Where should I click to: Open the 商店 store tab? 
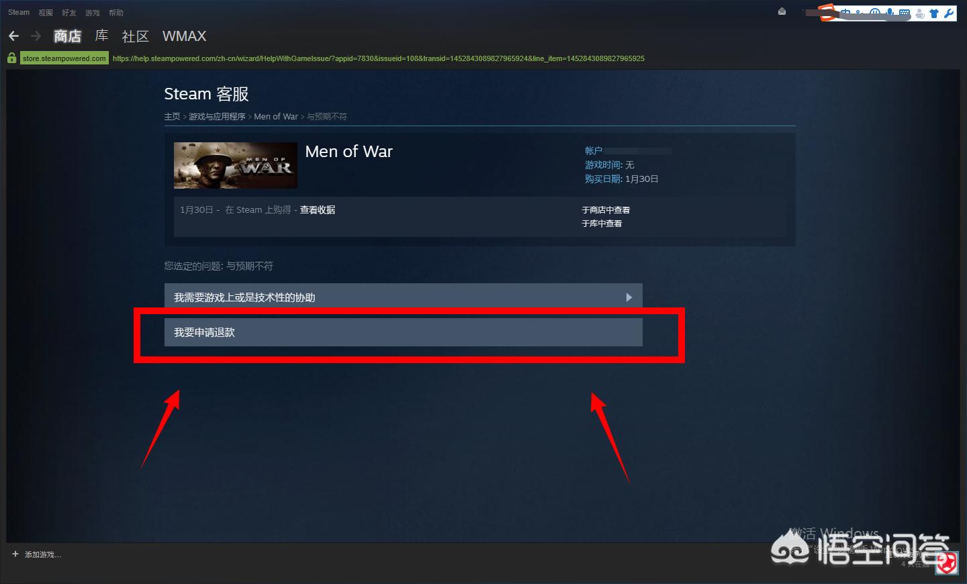[x=67, y=36]
